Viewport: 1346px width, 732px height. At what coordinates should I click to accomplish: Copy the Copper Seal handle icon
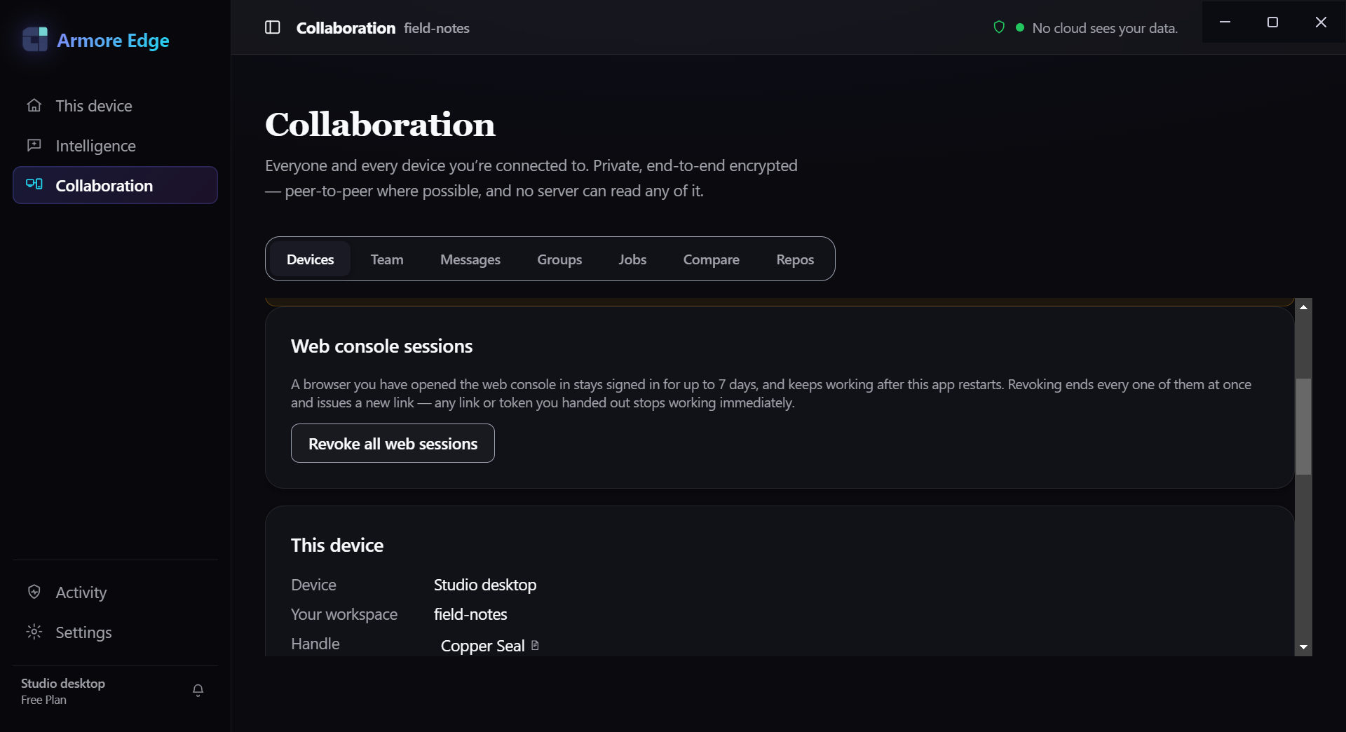click(x=535, y=645)
